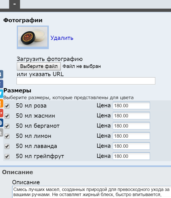Edit the price field for лаванда
This screenshot has width=171, height=198.
[x=131, y=146]
